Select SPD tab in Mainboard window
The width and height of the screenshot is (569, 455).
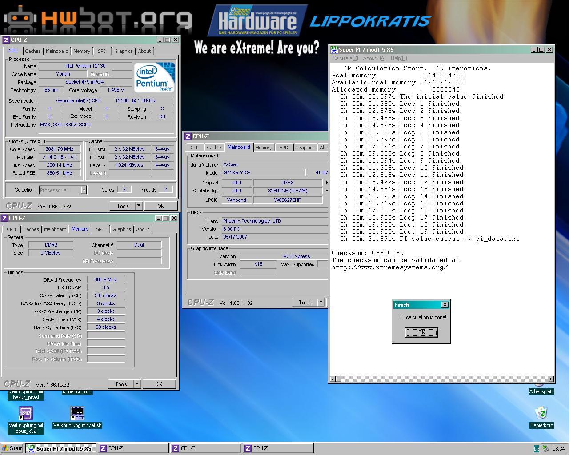pyautogui.click(x=284, y=148)
